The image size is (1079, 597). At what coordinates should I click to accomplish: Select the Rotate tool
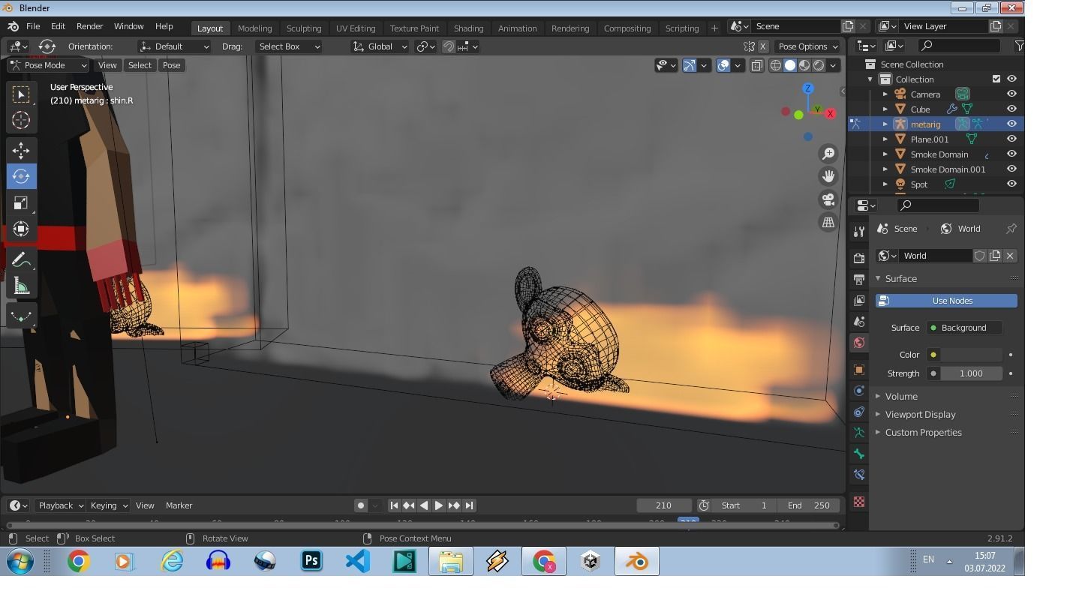21,176
